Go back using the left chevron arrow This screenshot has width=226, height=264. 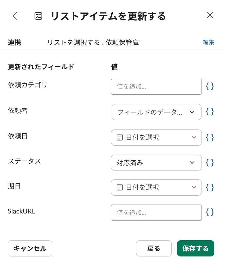click(15, 16)
